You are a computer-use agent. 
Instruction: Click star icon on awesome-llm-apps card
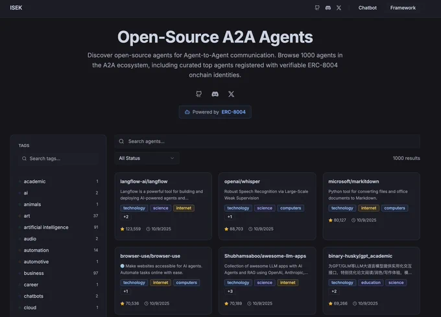(x=226, y=303)
